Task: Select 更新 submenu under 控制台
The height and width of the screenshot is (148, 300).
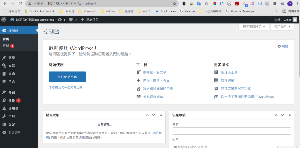Action: (x=6, y=46)
